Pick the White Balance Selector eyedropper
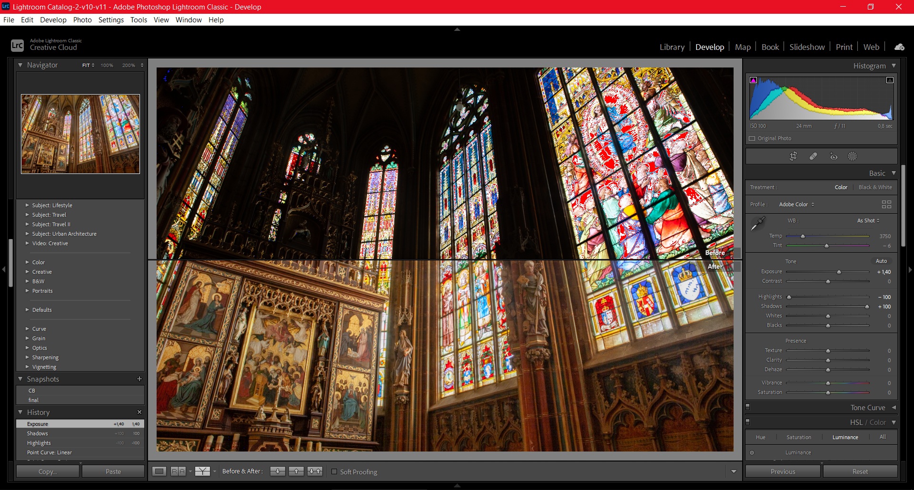 coord(757,223)
